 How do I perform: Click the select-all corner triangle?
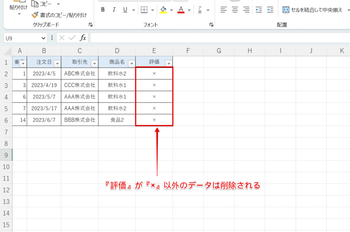tap(7, 51)
